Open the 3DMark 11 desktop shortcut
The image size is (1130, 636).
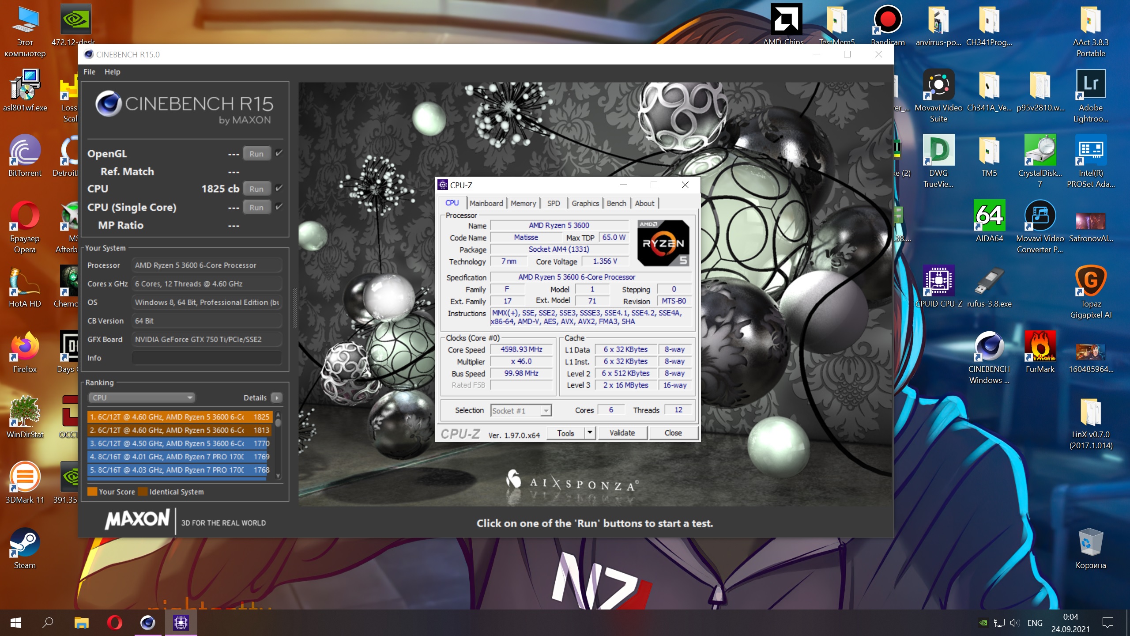click(25, 482)
